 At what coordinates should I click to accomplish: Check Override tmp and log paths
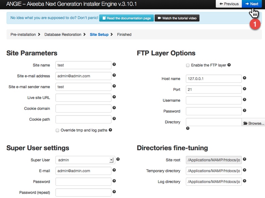pyautogui.click(x=57, y=131)
